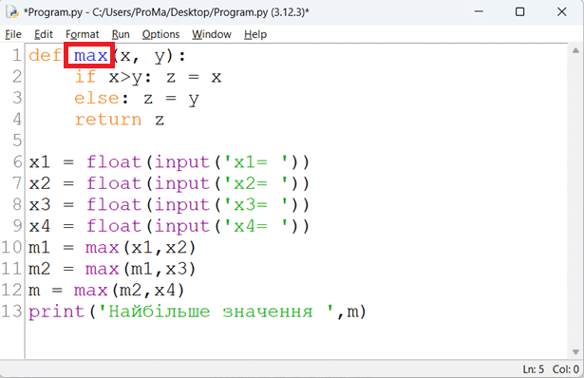Click the 'Ln: 5' status bar indicator
The image size is (584, 378).
534,369
